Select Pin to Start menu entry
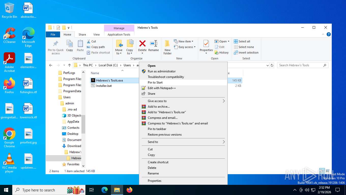Screen dimensions: 346x195 point(183,83)
